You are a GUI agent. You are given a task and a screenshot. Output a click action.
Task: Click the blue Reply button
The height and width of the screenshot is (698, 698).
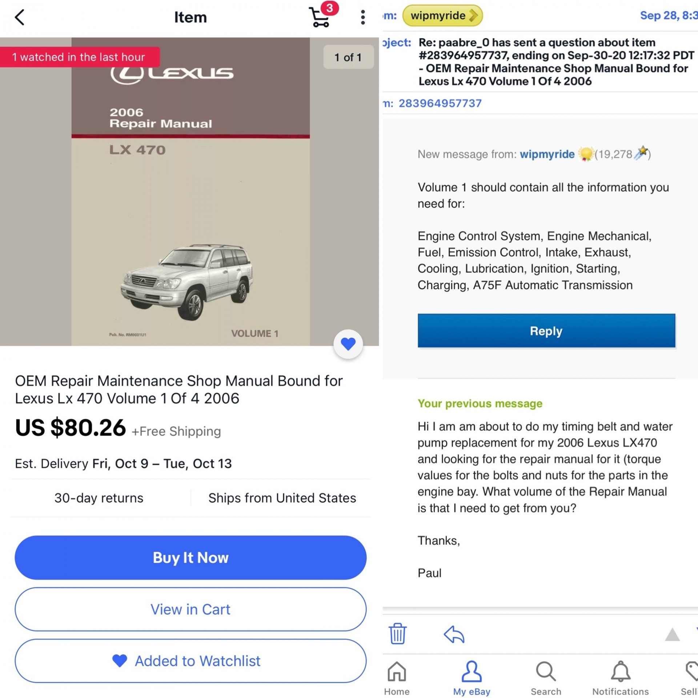(546, 330)
